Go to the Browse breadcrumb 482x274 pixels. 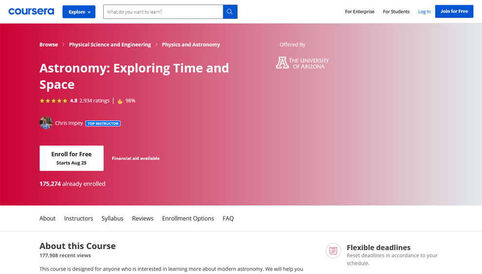tap(49, 45)
